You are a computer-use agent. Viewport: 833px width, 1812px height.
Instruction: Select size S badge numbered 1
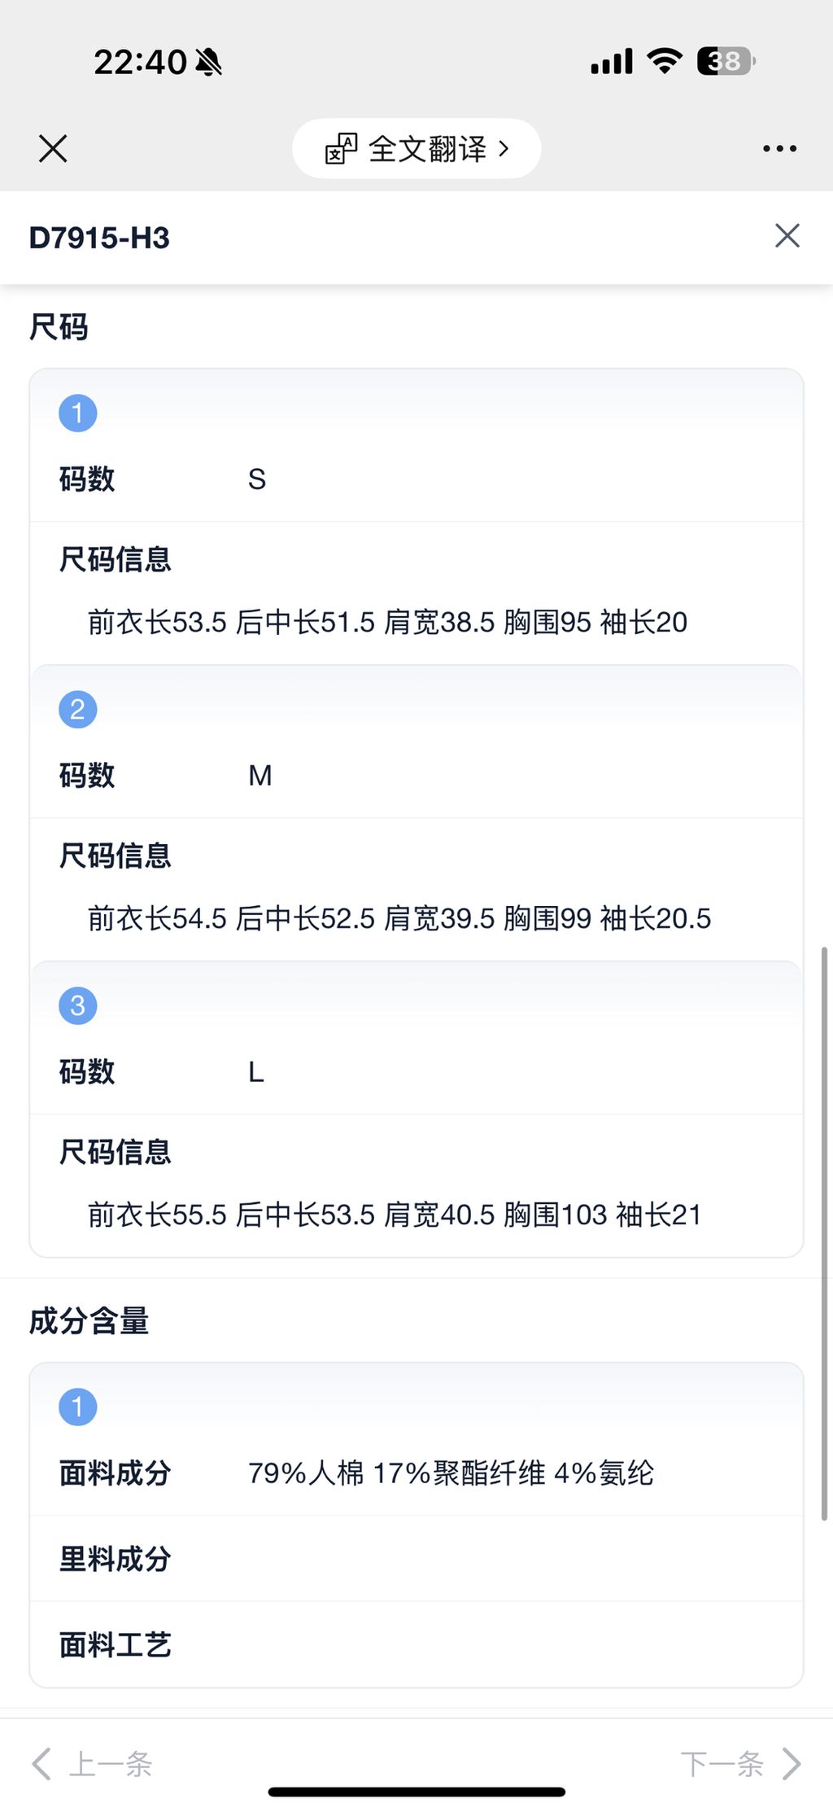(x=77, y=413)
